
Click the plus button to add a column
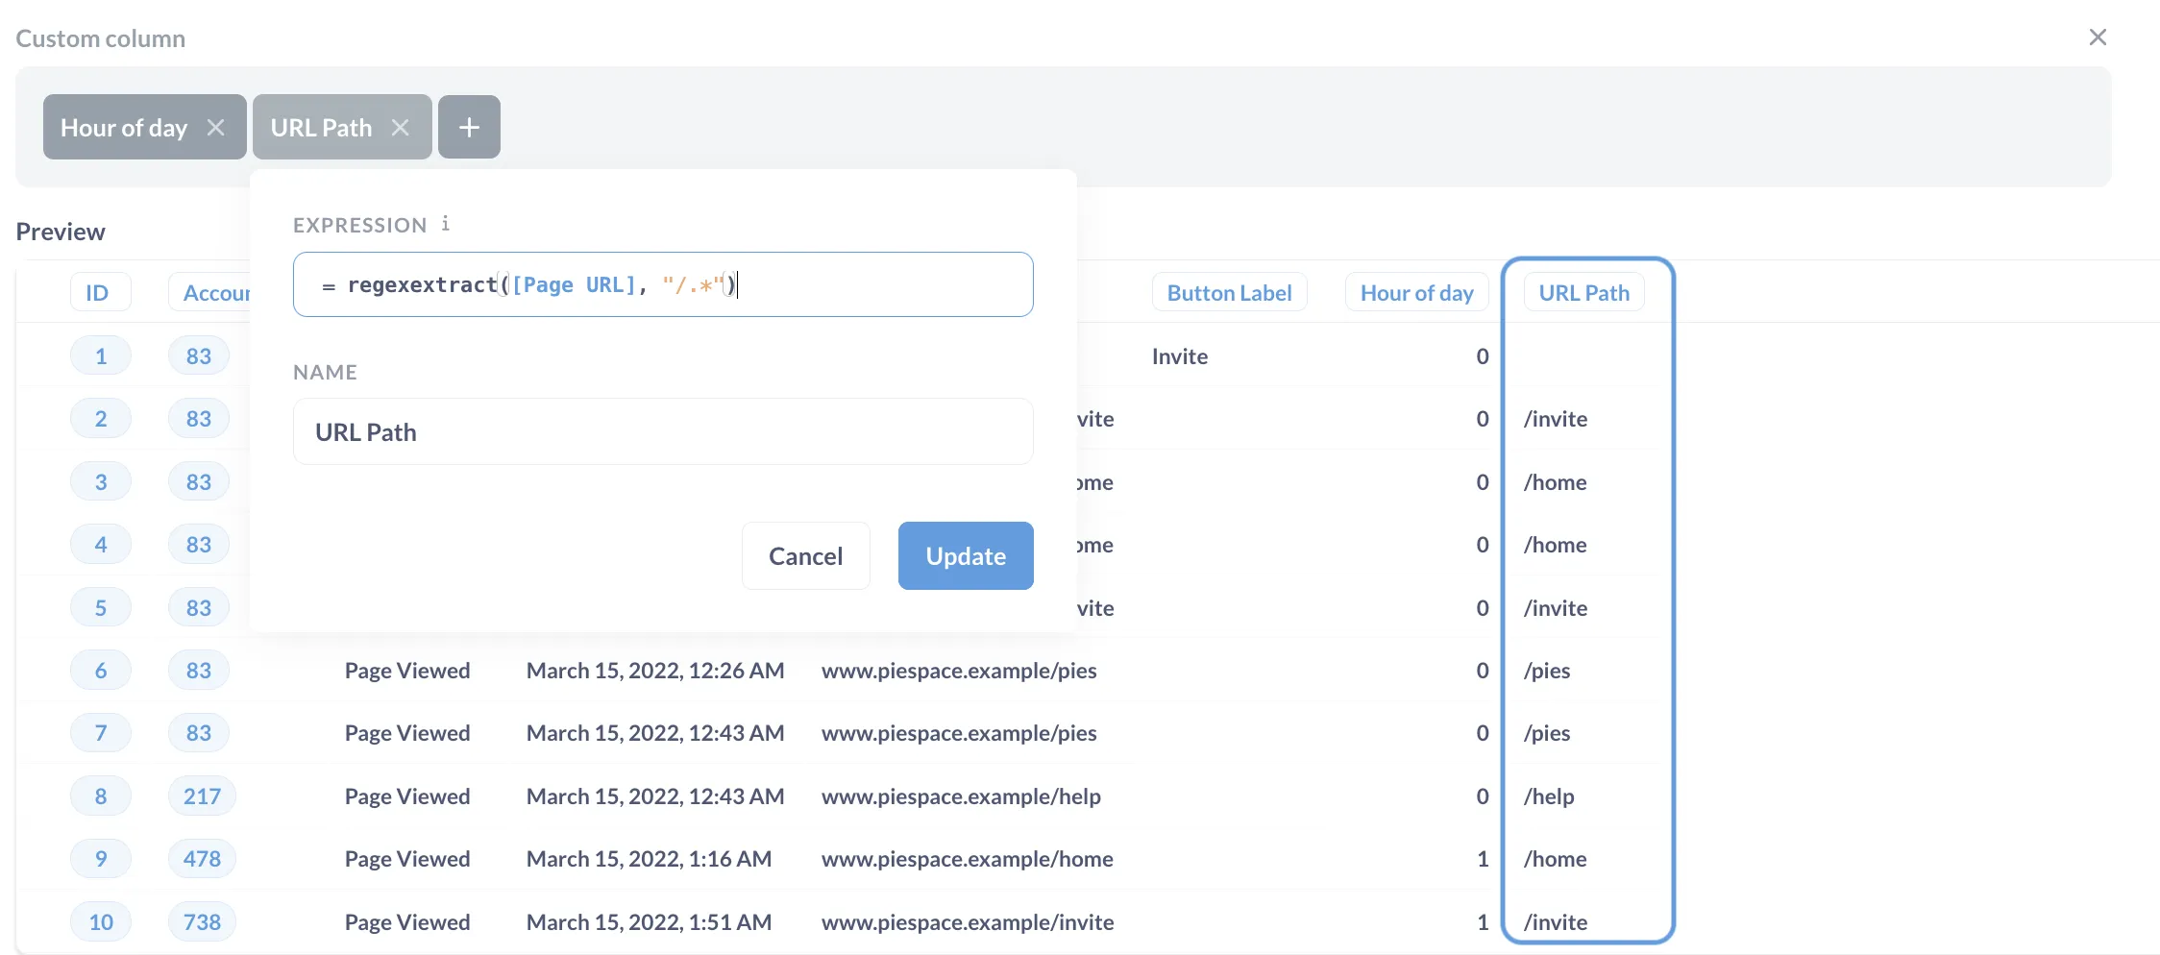[x=469, y=126]
